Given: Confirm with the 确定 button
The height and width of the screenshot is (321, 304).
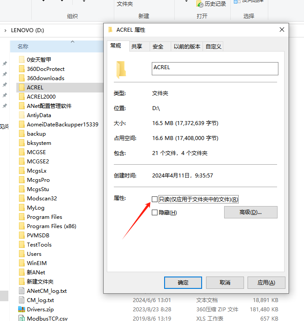Looking at the screenshot, I should tap(183, 283).
